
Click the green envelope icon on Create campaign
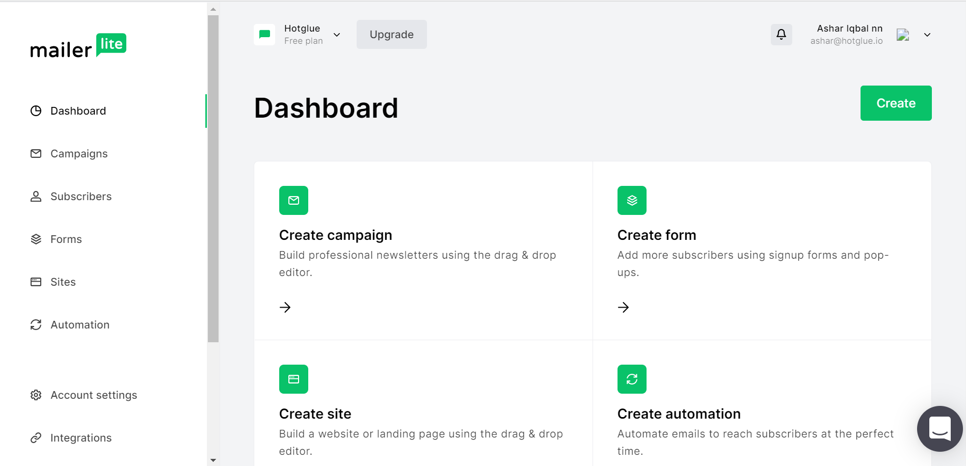pos(293,200)
